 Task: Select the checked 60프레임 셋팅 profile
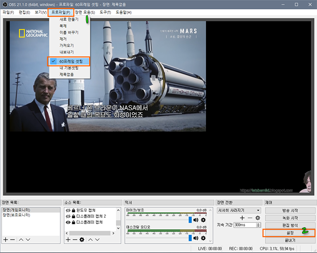tap(69, 61)
